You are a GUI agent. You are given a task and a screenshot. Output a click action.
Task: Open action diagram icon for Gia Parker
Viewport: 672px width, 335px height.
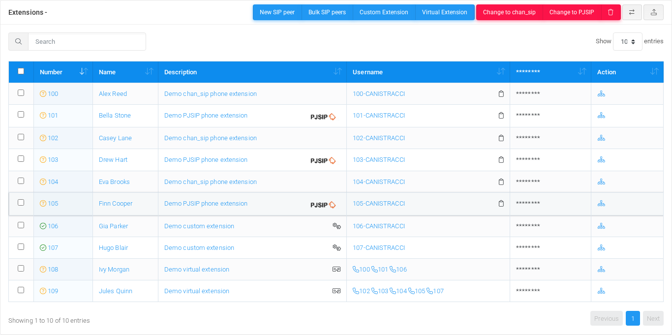[601, 226]
